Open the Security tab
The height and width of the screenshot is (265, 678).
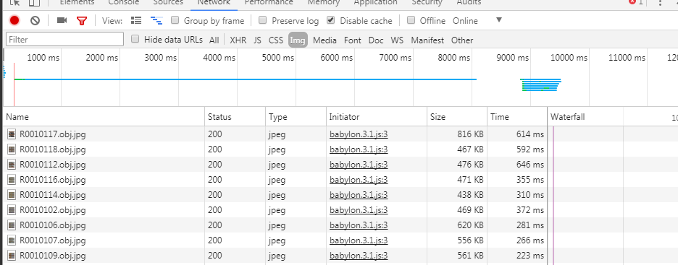[427, 3]
